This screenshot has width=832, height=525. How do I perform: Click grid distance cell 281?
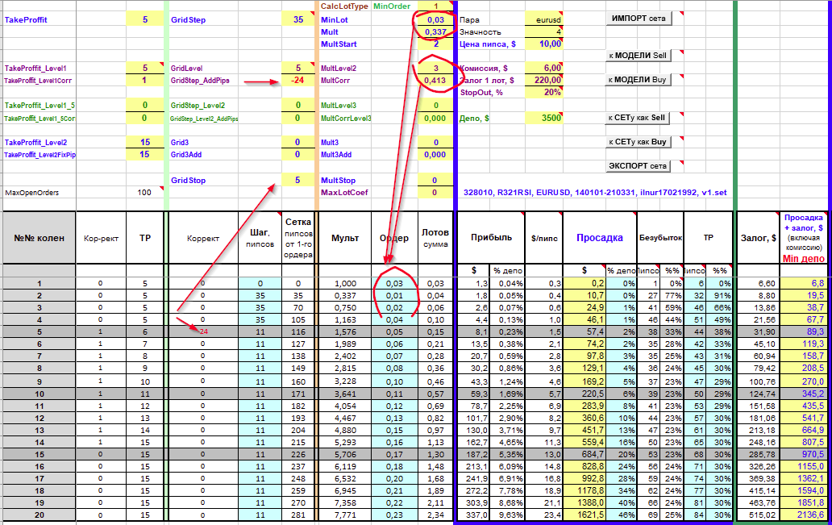(298, 515)
